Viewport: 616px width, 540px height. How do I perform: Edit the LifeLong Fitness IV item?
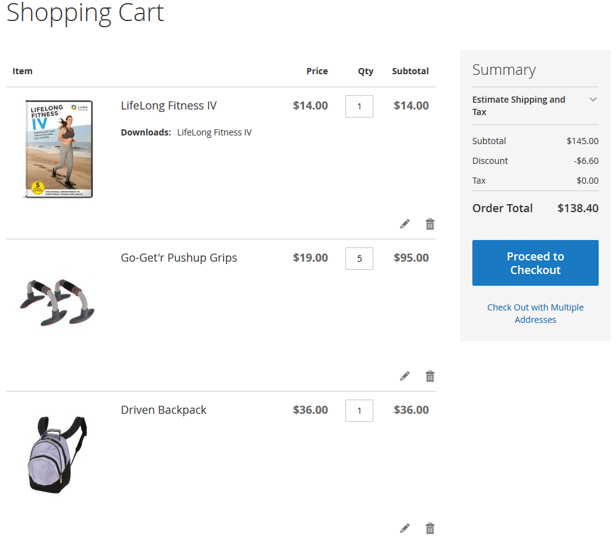(405, 224)
